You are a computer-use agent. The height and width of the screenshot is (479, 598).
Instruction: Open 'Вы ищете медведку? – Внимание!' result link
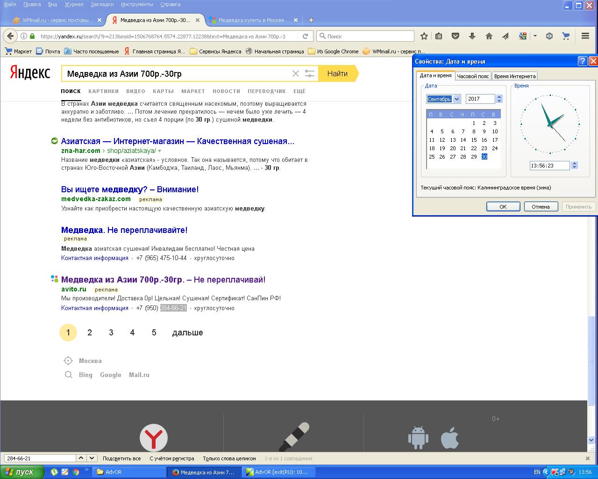129,189
